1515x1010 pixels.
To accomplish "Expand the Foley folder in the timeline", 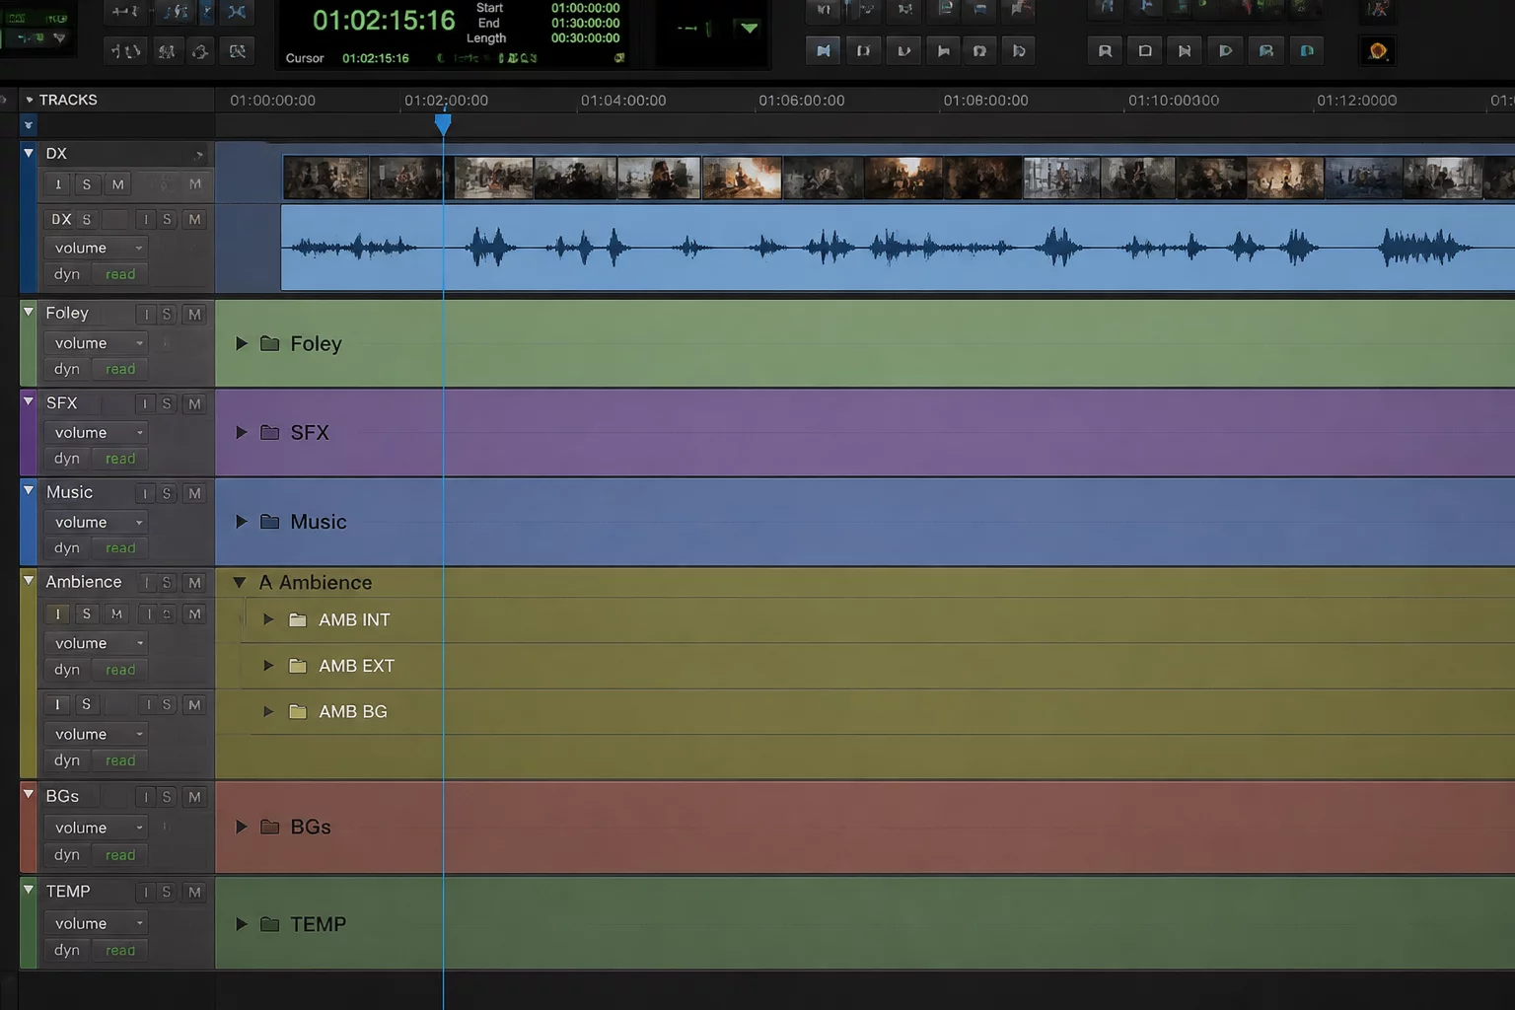I will 241,343.
